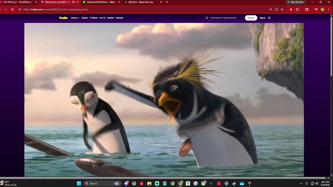This screenshot has height=187, width=333.
Task: Open the media controls music icon
Action: [316, 9]
